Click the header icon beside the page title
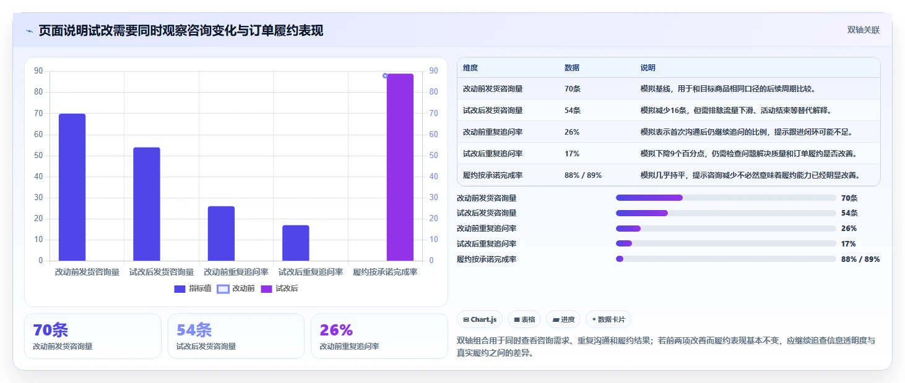 pyautogui.click(x=29, y=31)
